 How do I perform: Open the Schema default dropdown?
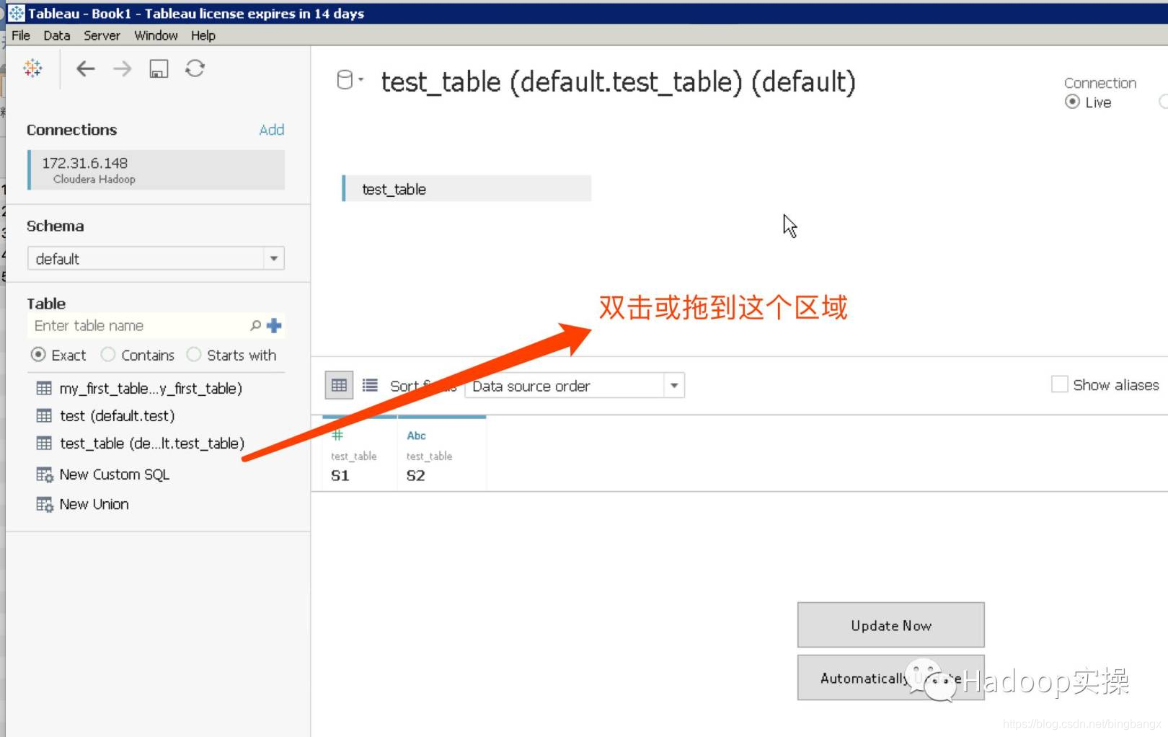pos(156,258)
